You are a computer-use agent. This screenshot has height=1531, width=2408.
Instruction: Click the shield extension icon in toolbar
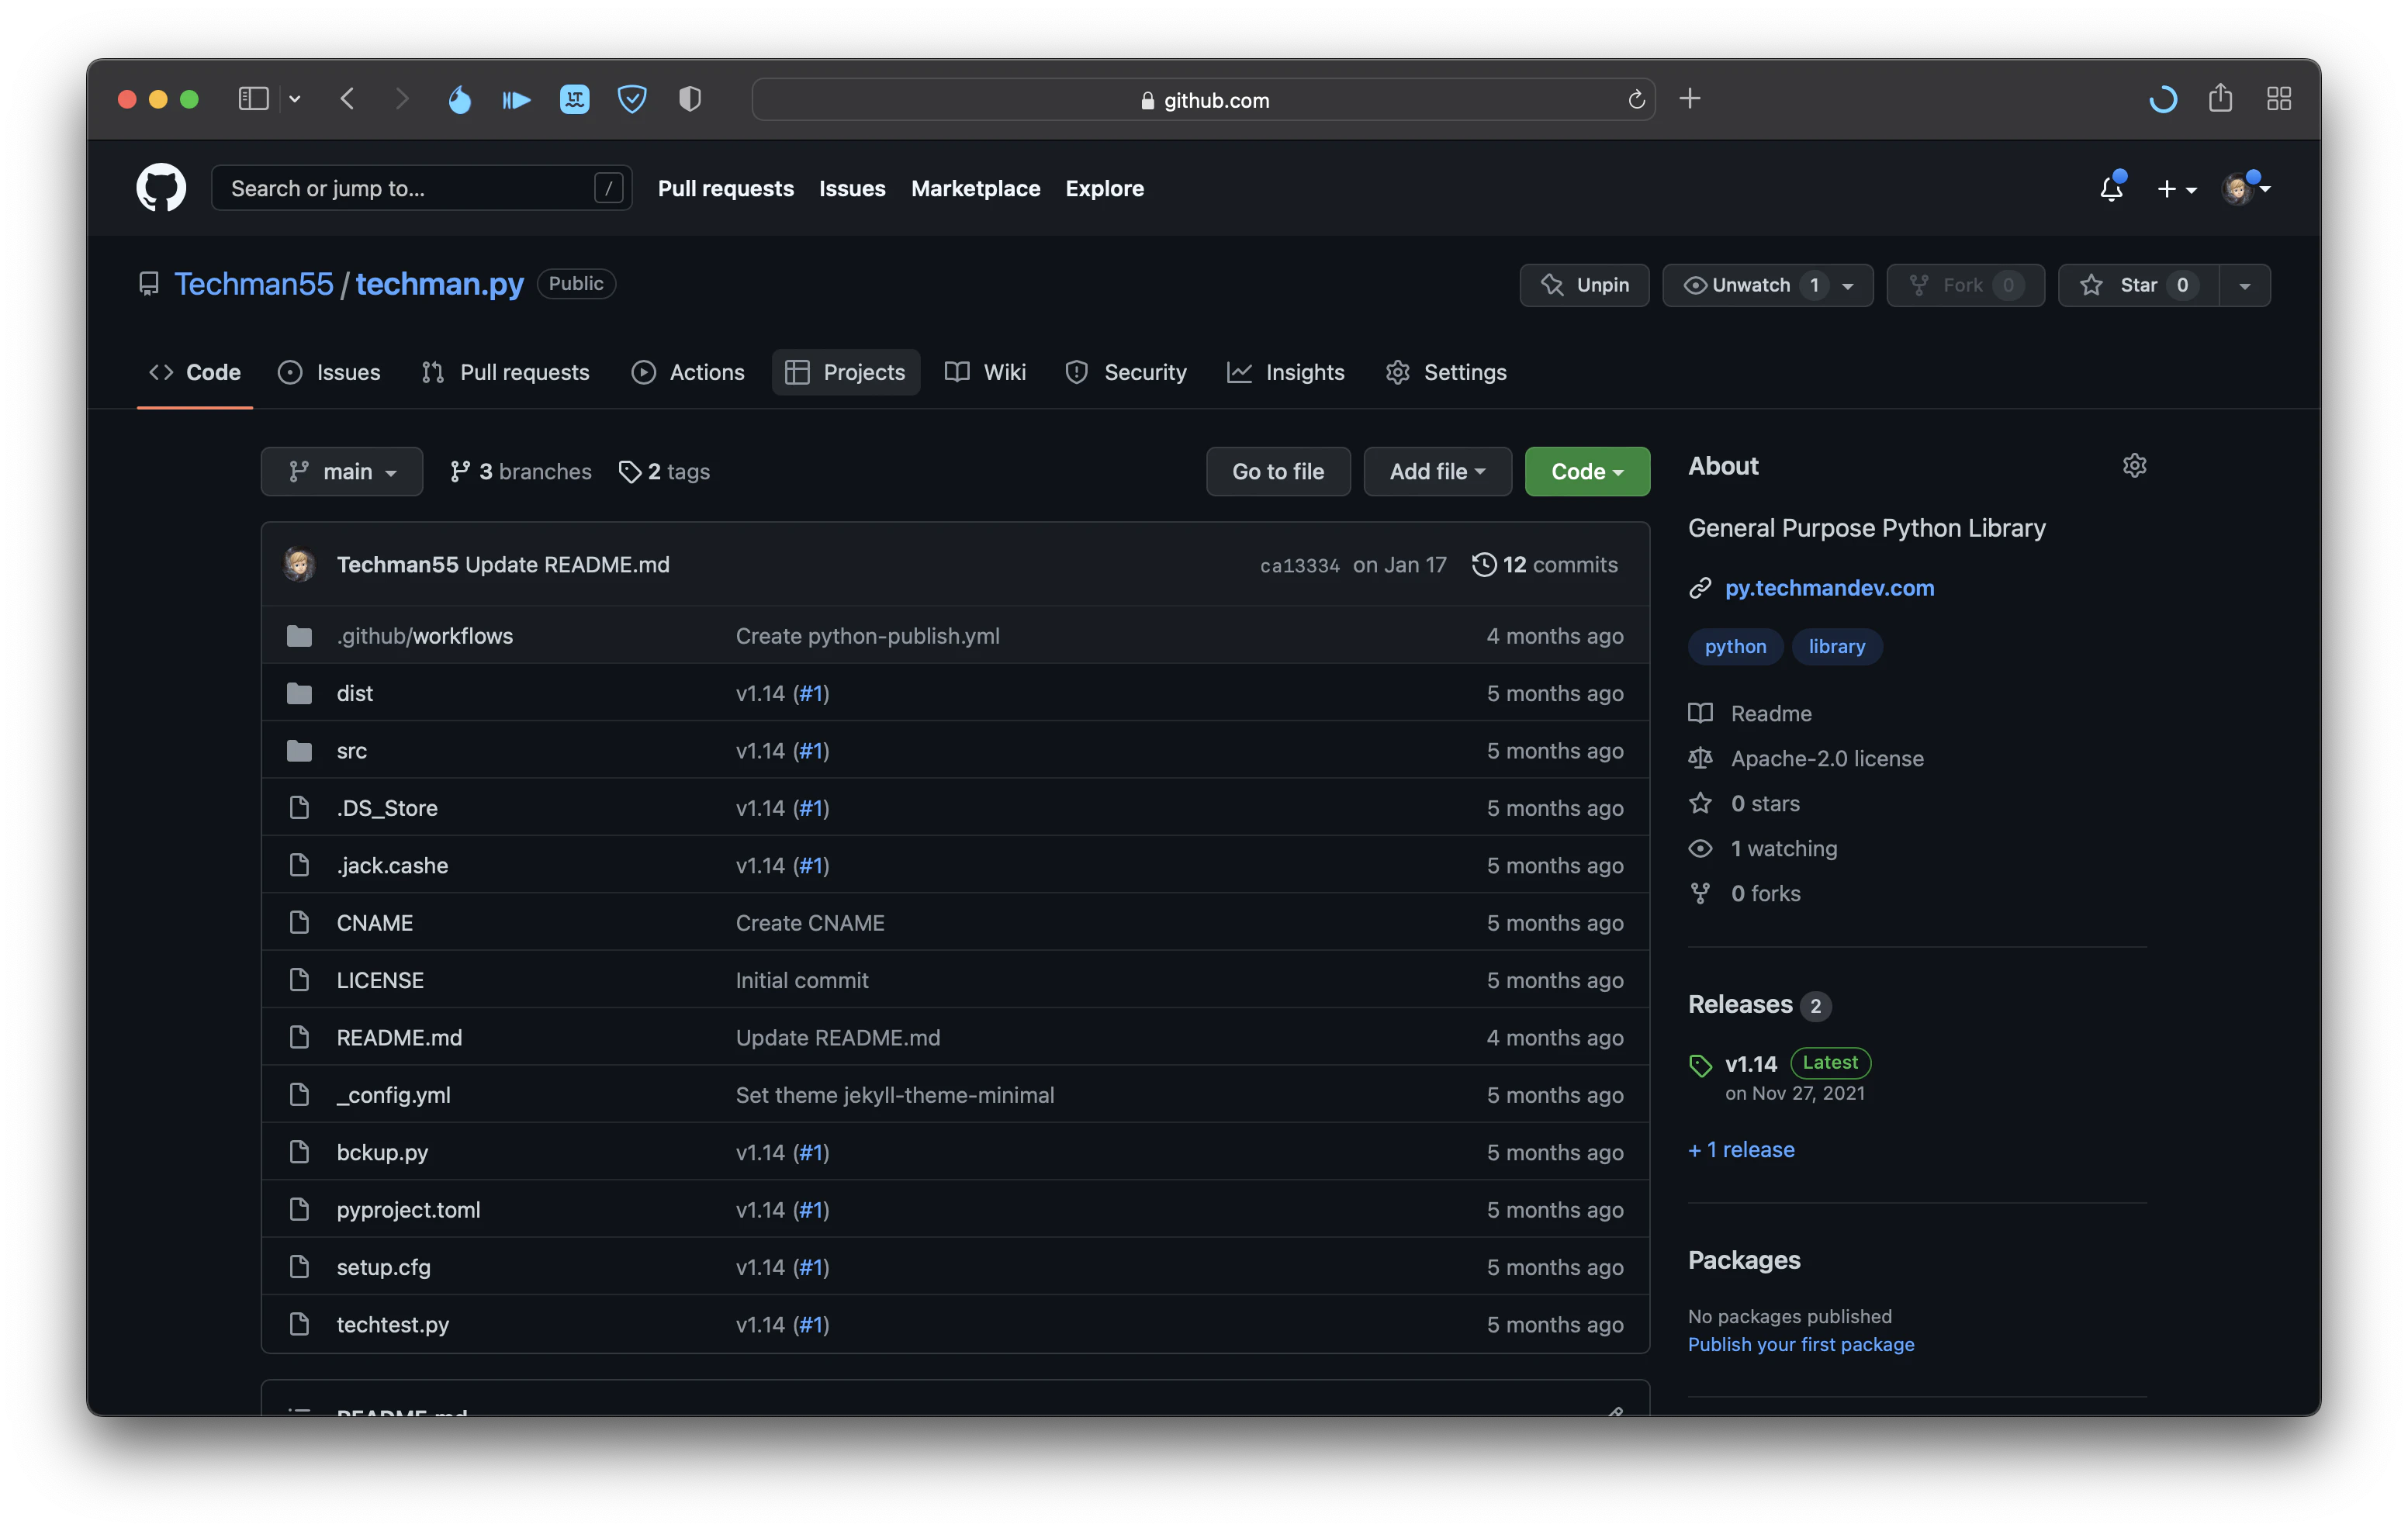(x=631, y=98)
